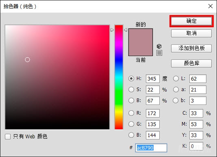Screen dimensions: 217x157
Task: Select the H hue radio button
Action: click(x=131, y=78)
